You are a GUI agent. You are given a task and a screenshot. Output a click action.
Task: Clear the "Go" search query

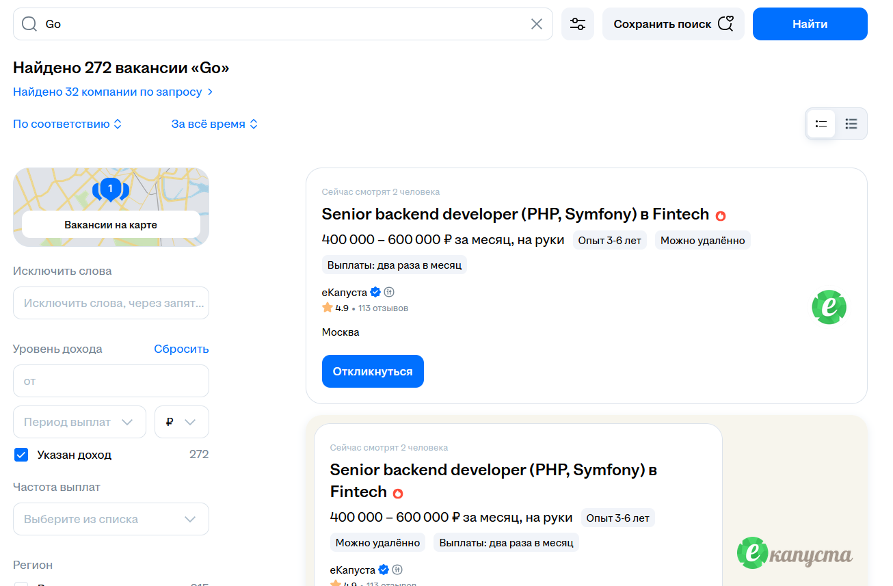(x=537, y=23)
